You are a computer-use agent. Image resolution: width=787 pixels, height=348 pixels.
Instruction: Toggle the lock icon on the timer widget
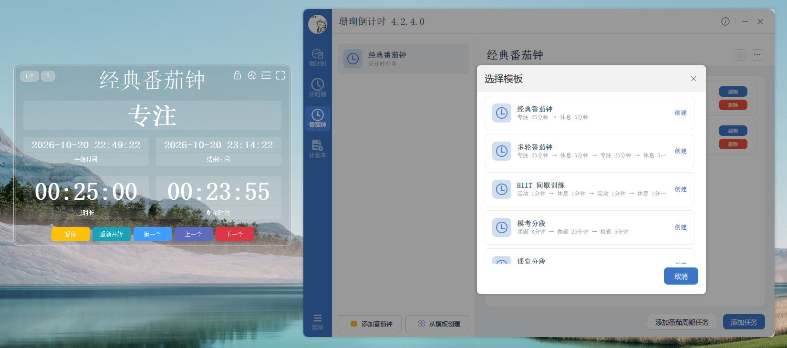[237, 75]
